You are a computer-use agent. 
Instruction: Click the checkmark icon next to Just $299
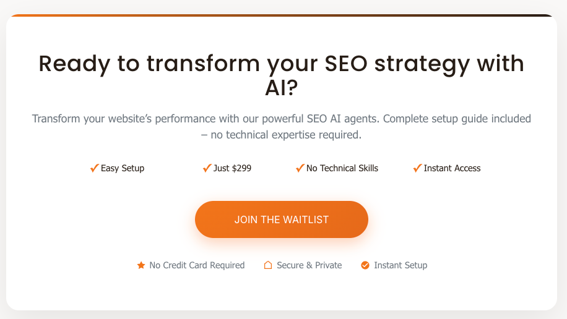pos(207,168)
